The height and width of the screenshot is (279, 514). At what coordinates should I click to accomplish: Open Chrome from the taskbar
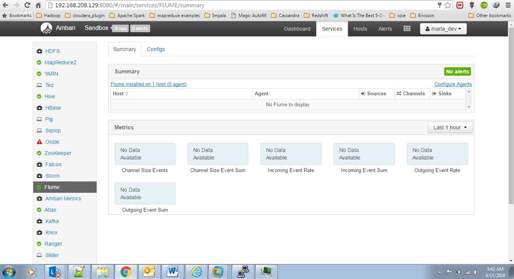click(x=126, y=272)
